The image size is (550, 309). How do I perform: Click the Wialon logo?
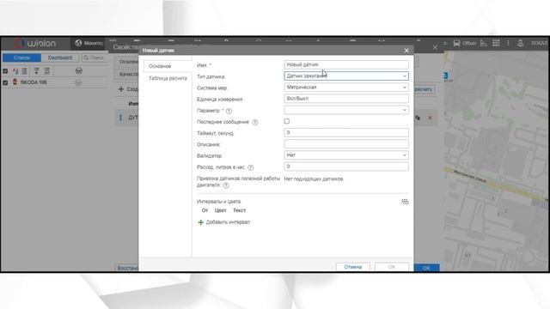coord(35,44)
